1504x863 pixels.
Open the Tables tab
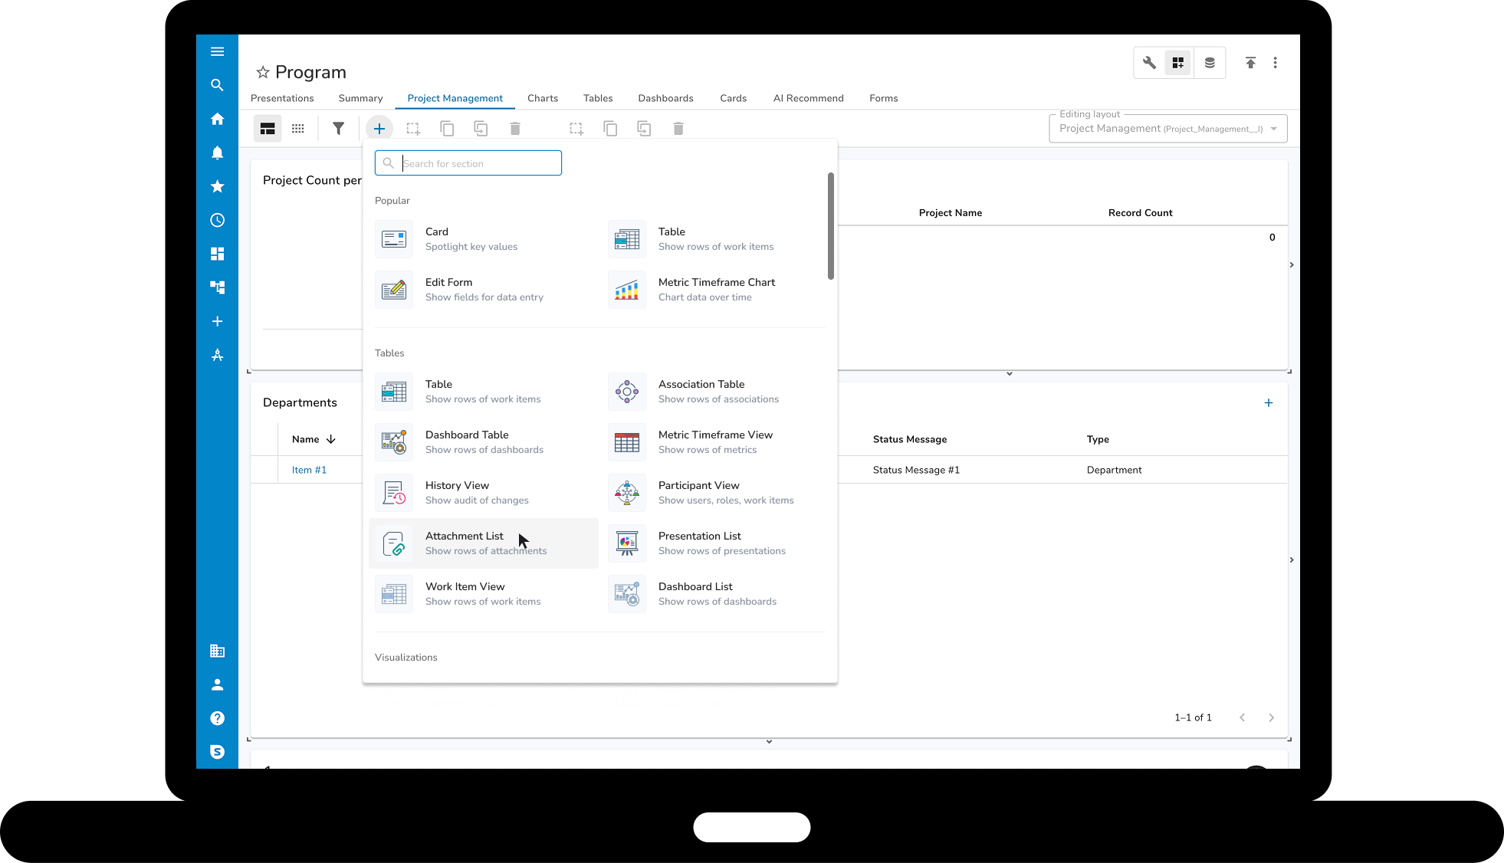click(598, 98)
